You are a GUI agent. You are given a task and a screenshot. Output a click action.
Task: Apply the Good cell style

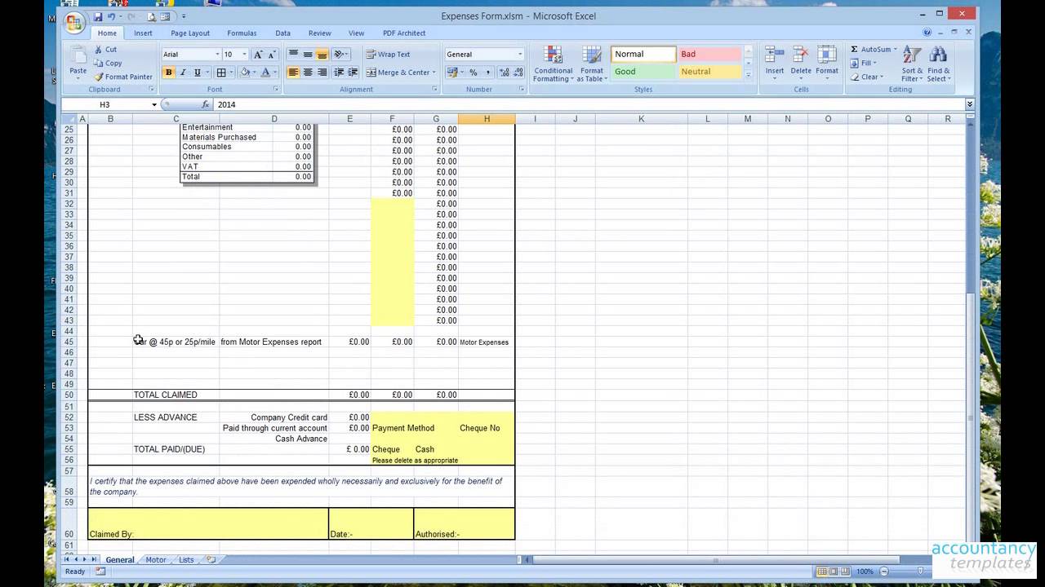click(643, 72)
